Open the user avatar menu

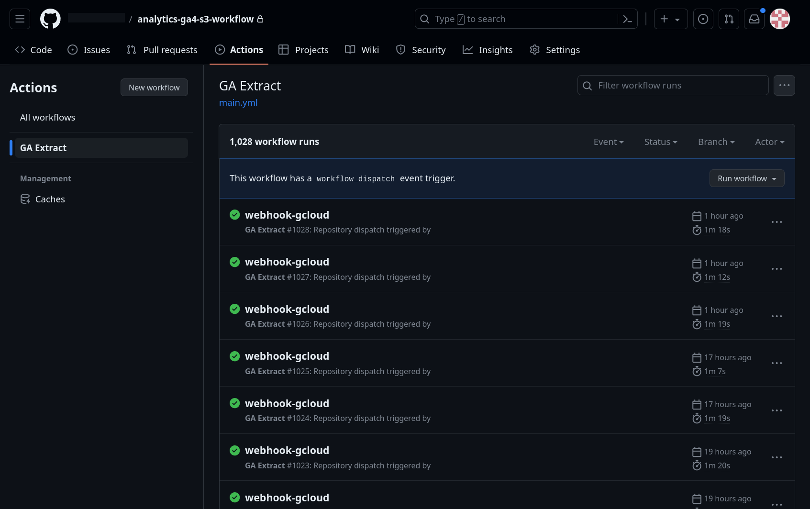780,19
